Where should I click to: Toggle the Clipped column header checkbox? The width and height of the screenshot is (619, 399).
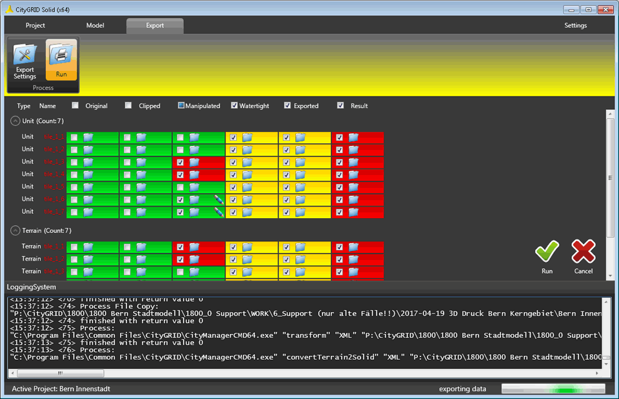128,106
